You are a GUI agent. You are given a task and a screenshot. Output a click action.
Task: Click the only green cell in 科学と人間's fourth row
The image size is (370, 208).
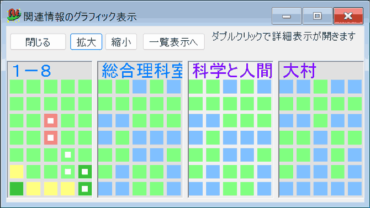(x=213, y=138)
